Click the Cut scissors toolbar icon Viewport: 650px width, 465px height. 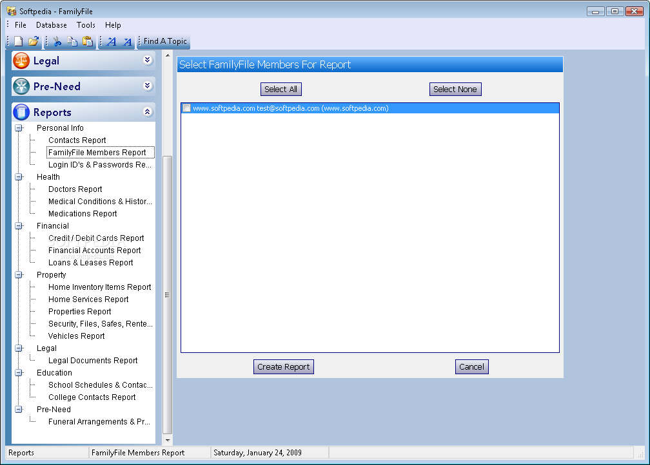(57, 41)
